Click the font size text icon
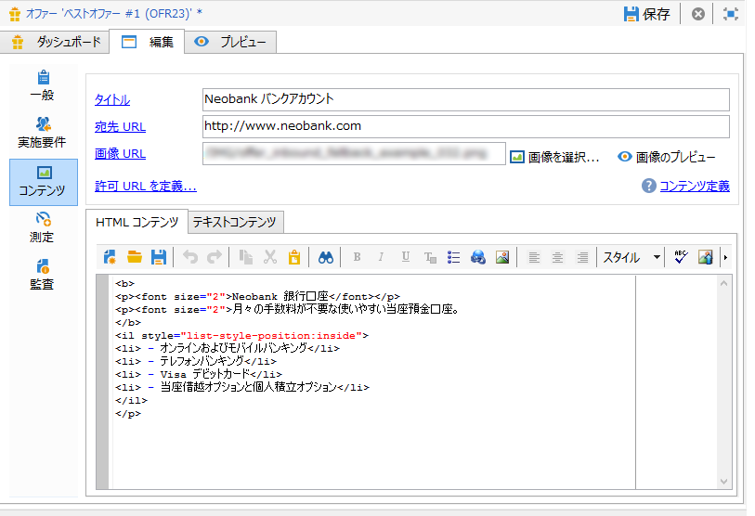 [x=430, y=257]
